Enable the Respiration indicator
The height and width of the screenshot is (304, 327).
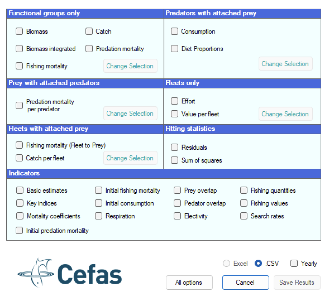[x=98, y=216]
